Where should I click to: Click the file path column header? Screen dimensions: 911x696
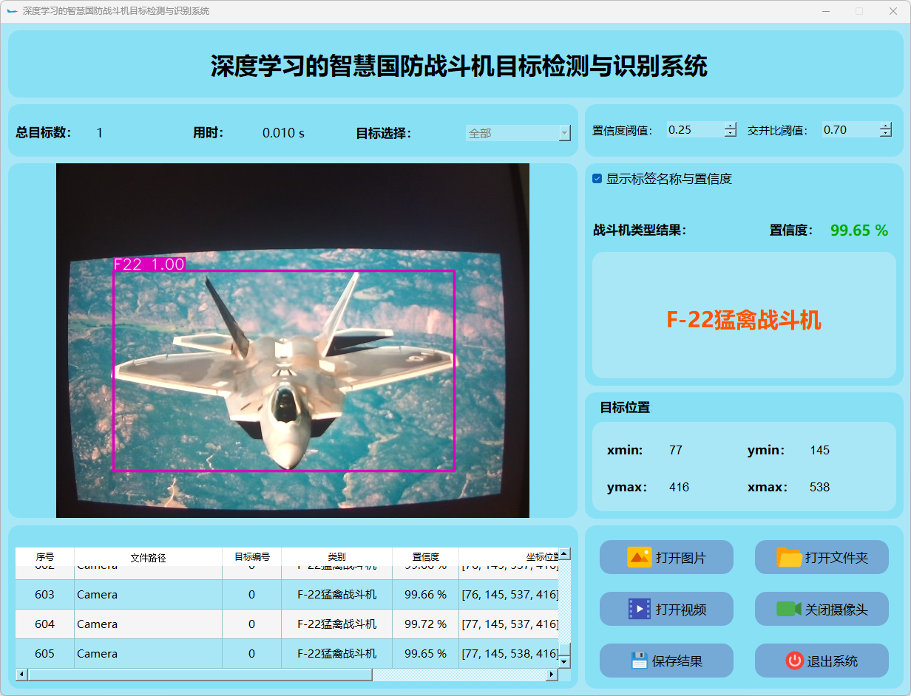148,557
